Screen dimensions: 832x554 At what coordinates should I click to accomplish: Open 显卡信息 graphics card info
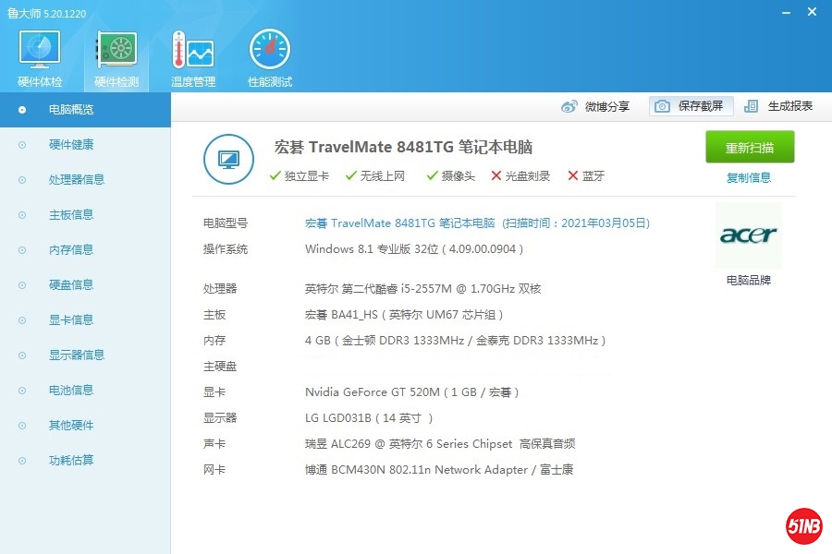pos(71,320)
